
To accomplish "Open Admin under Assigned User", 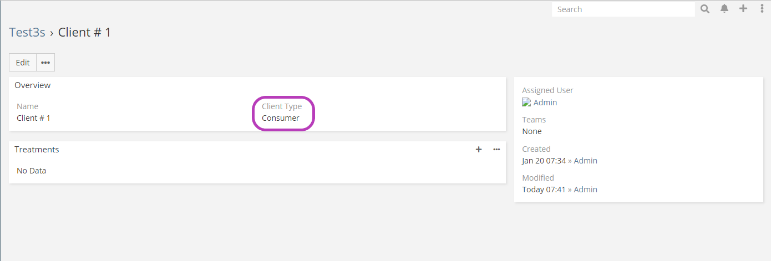I will [545, 103].
